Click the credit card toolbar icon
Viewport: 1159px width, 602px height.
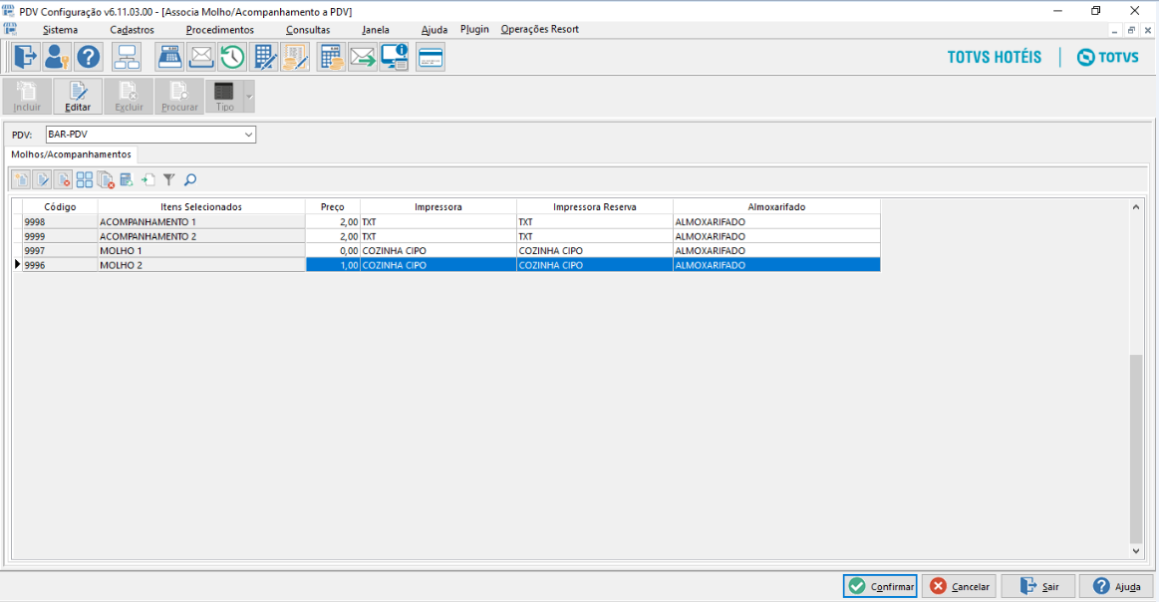coord(431,57)
